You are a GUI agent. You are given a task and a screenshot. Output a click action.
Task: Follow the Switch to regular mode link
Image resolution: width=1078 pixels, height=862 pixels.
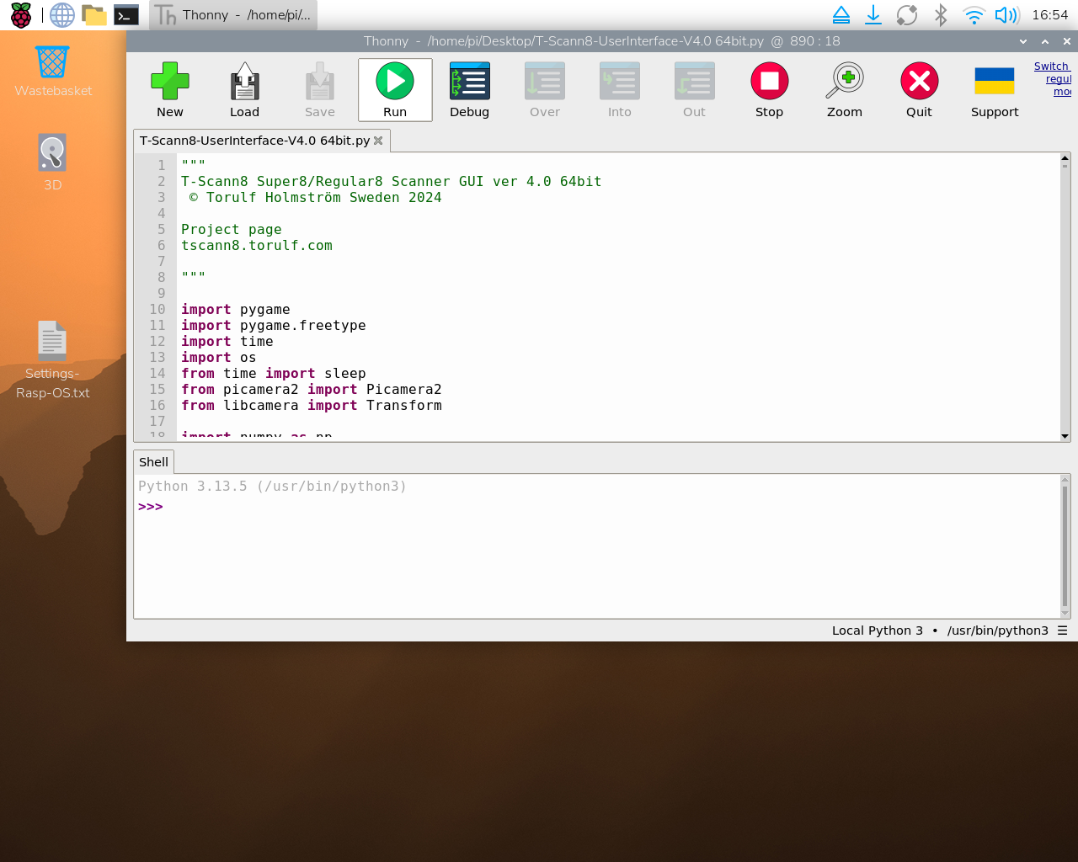pyautogui.click(x=1053, y=78)
